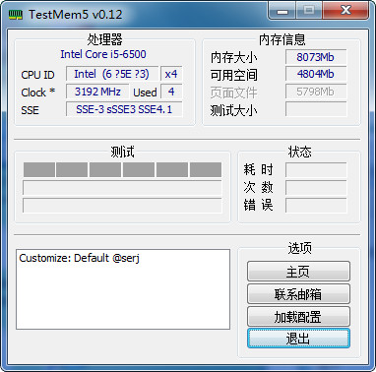
Task: Click the empty 次数 cycle count field
Action: 316,188
